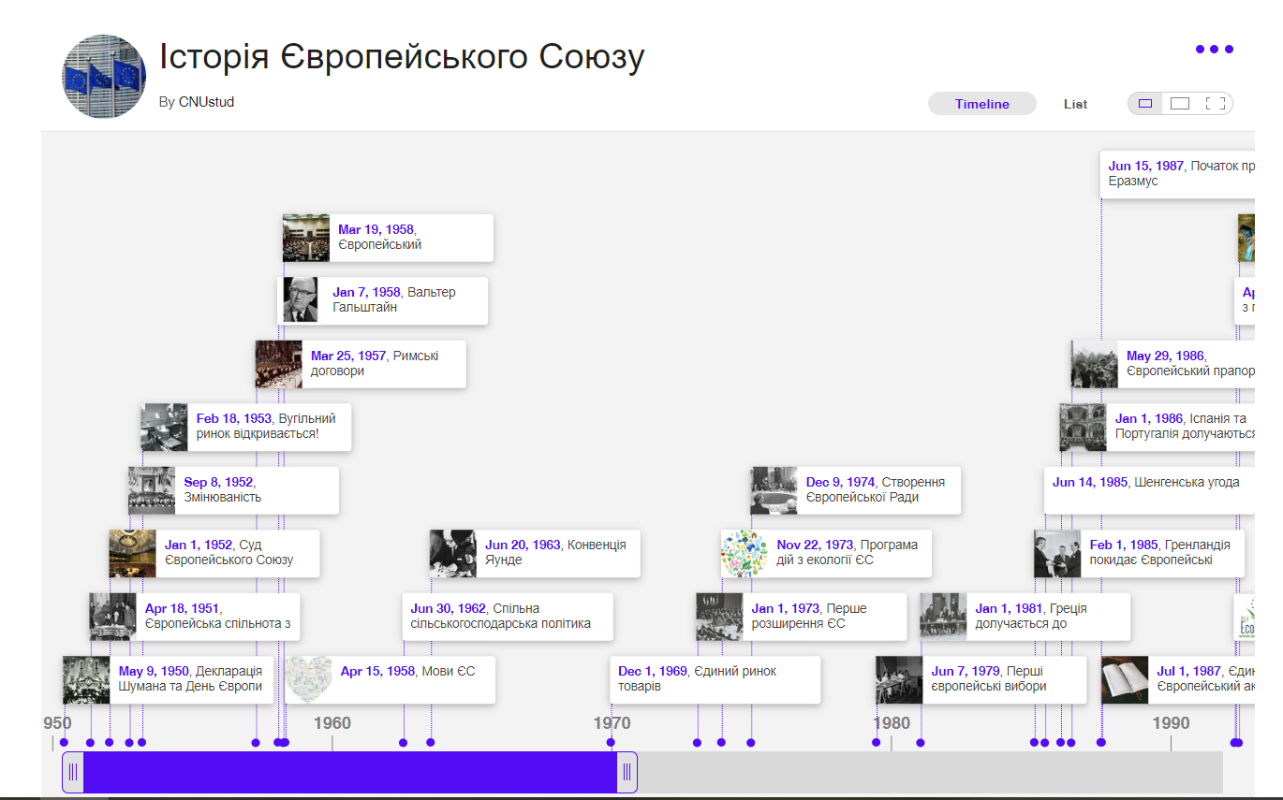The height and width of the screenshot is (800, 1283).
Task: Open the Jun 14, 1985 Шенгенська угода card
Action: tap(1145, 483)
